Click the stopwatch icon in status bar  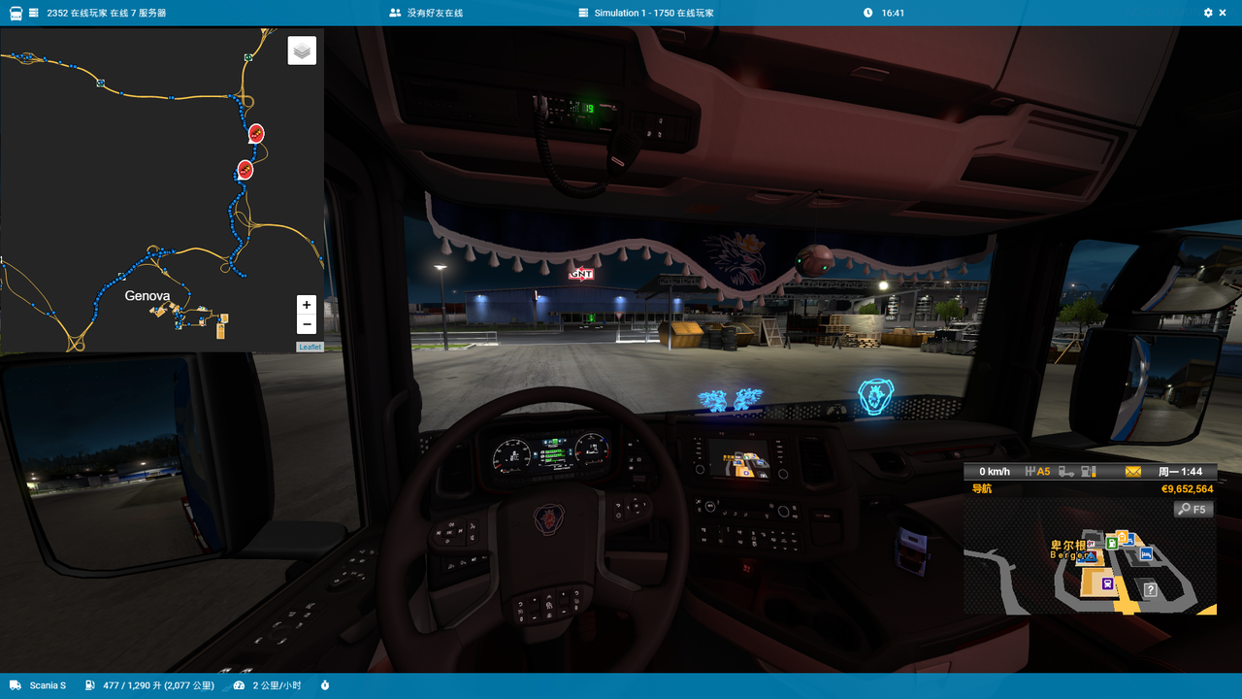pyautogui.click(x=325, y=685)
